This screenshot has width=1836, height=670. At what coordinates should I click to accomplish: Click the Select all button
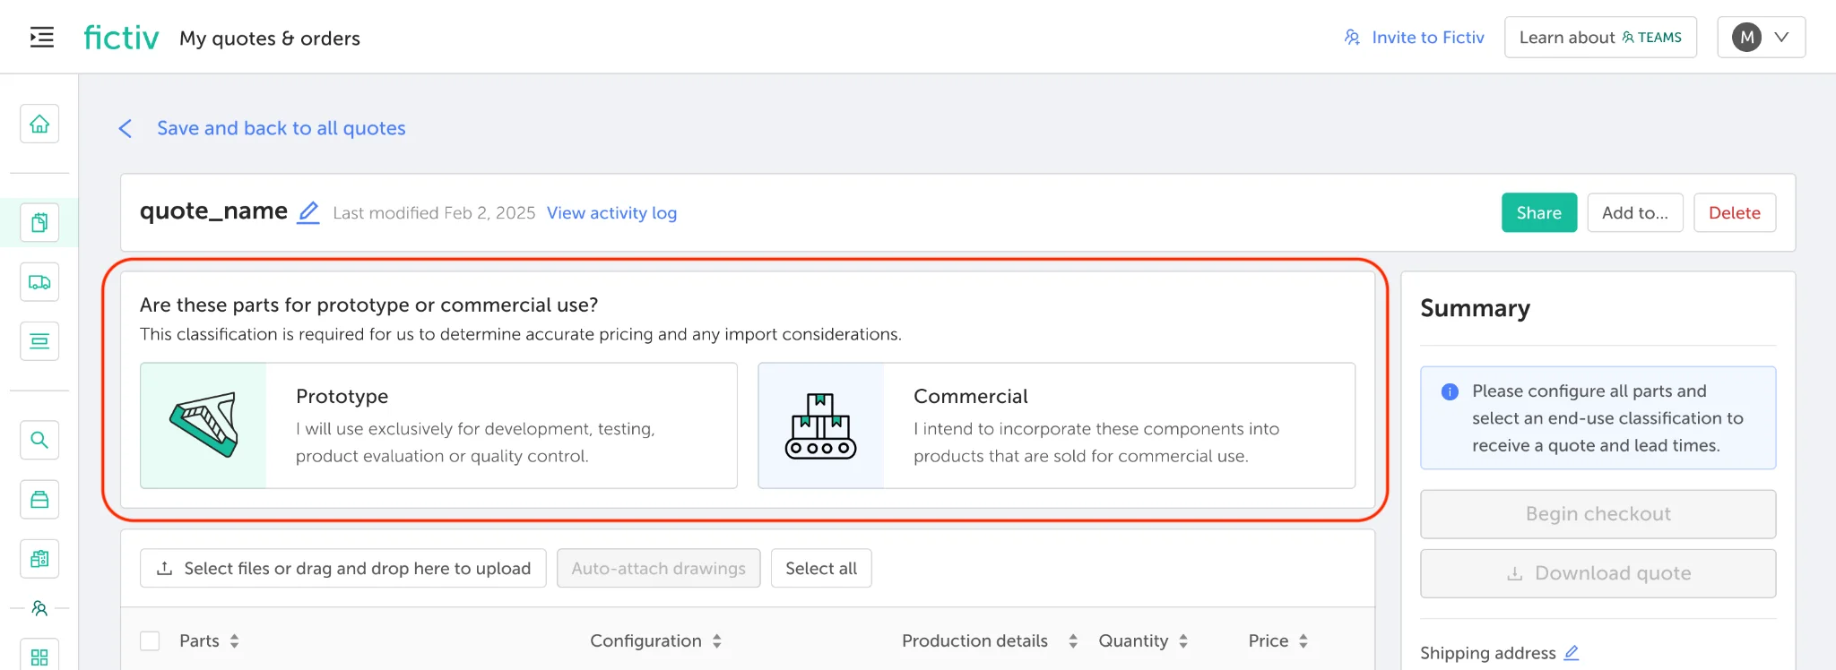821,568
